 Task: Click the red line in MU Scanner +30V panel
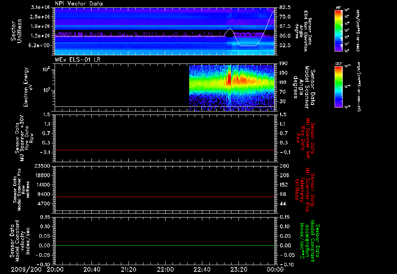(x=165, y=150)
